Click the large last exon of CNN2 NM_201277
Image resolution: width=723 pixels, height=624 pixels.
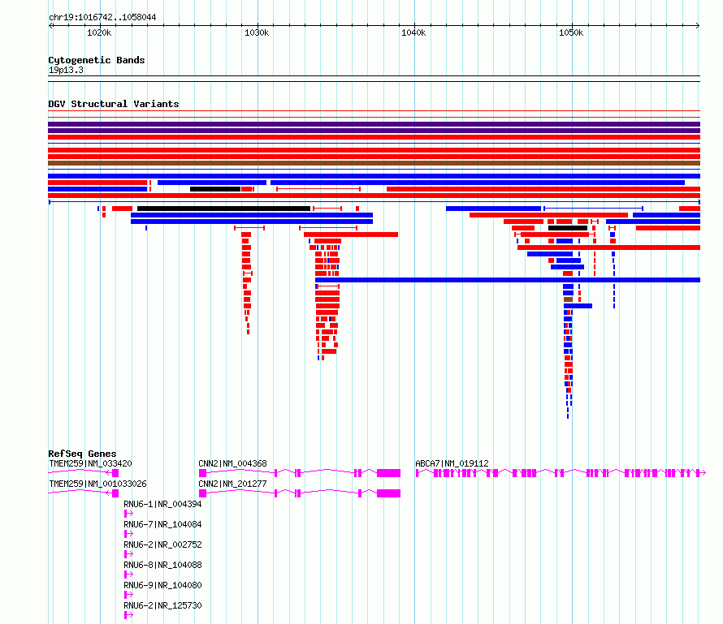tap(388, 493)
